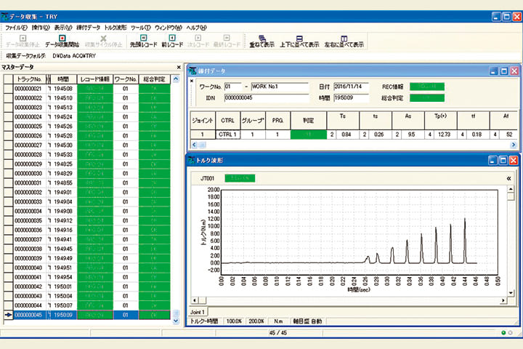Open the 締付データ menu

[89, 27]
